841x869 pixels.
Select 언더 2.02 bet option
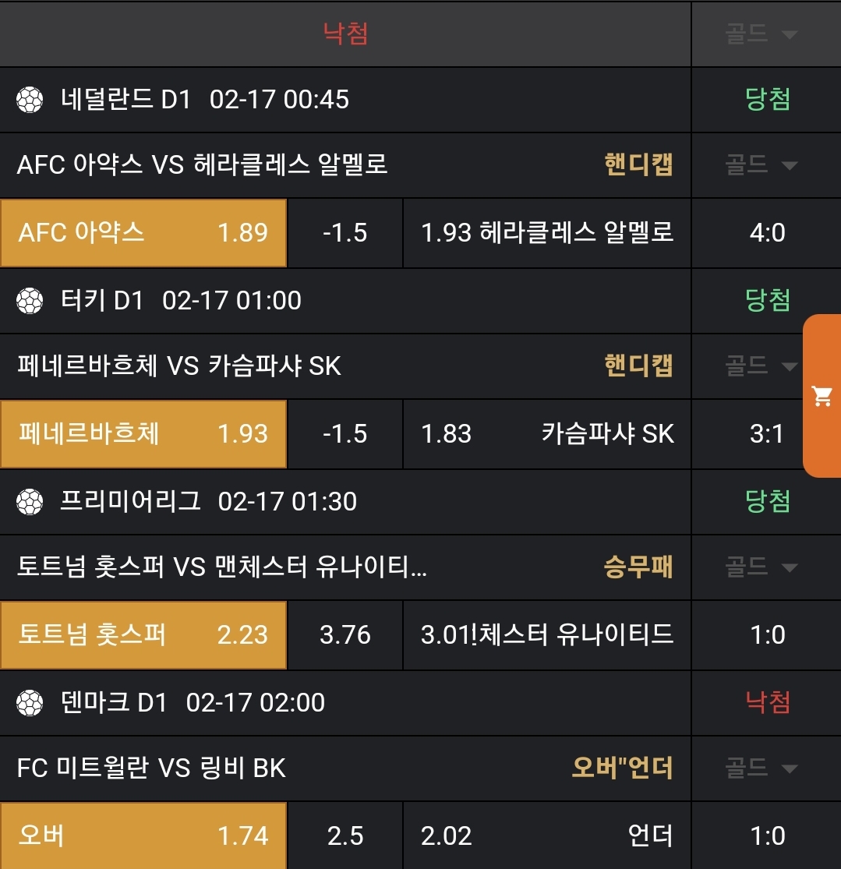point(546,835)
